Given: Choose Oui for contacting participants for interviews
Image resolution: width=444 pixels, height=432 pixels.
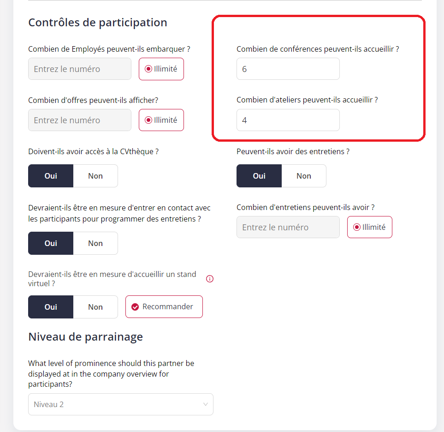Looking at the screenshot, I should coord(51,243).
